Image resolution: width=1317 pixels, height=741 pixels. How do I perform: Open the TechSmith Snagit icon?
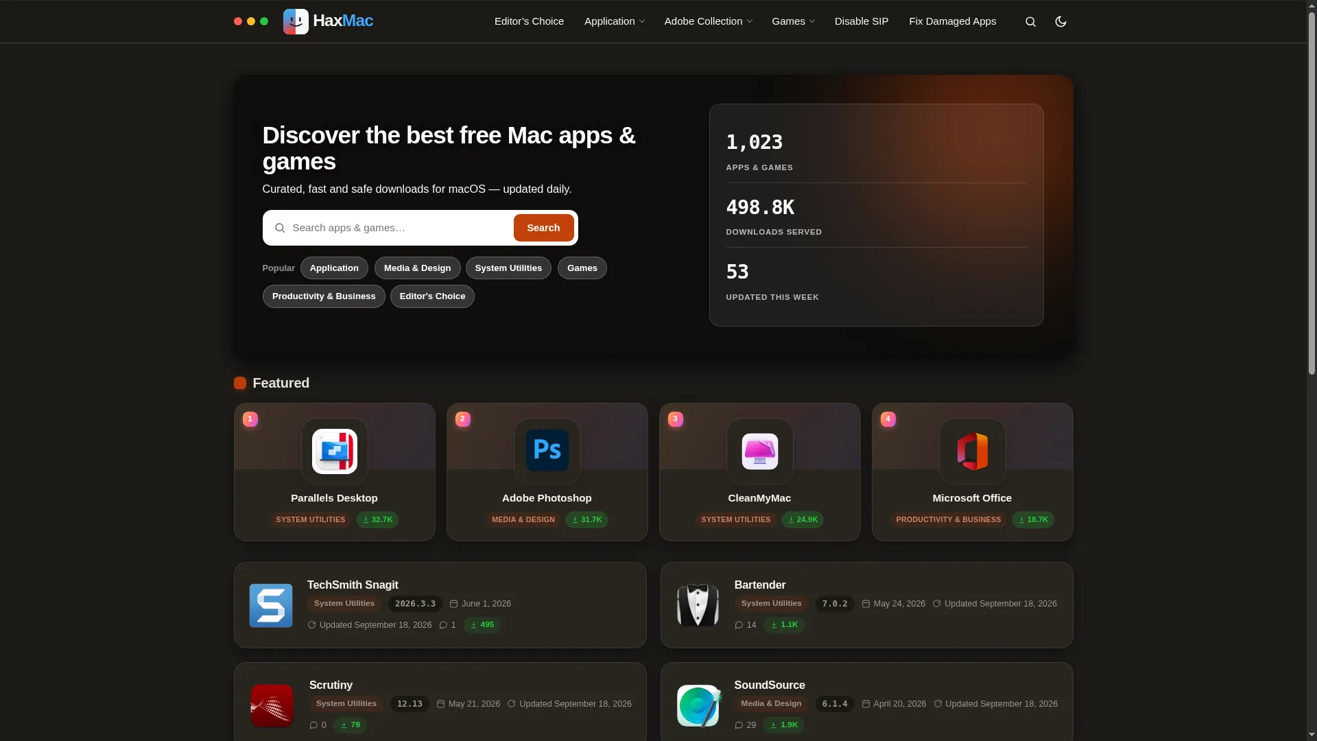click(x=271, y=605)
